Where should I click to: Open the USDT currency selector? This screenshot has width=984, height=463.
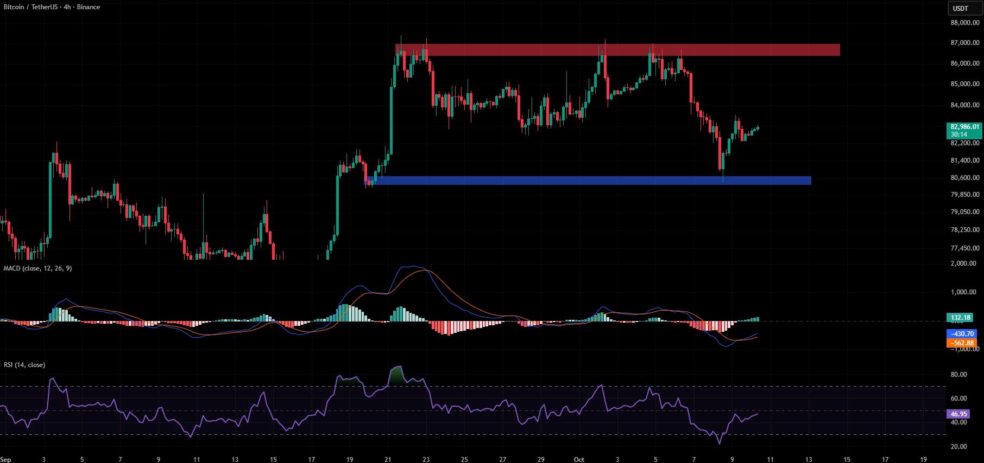[965, 8]
